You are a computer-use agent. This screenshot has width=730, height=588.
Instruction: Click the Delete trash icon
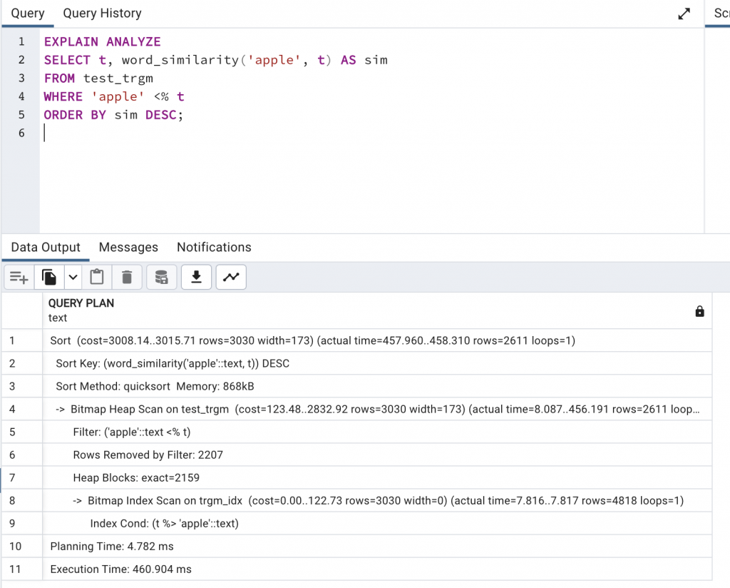[x=127, y=277]
